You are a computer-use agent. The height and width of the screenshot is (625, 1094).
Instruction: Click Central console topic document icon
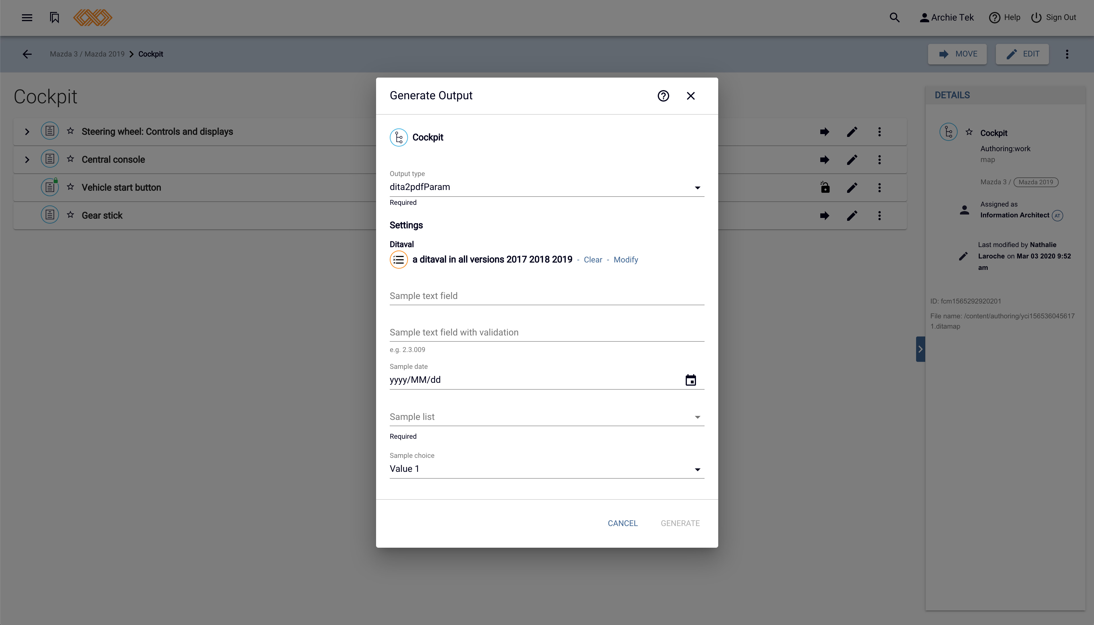pos(50,159)
